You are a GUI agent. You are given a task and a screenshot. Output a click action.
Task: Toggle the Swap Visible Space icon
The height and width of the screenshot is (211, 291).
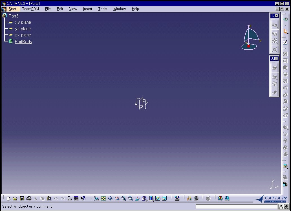(x=164, y=198)
